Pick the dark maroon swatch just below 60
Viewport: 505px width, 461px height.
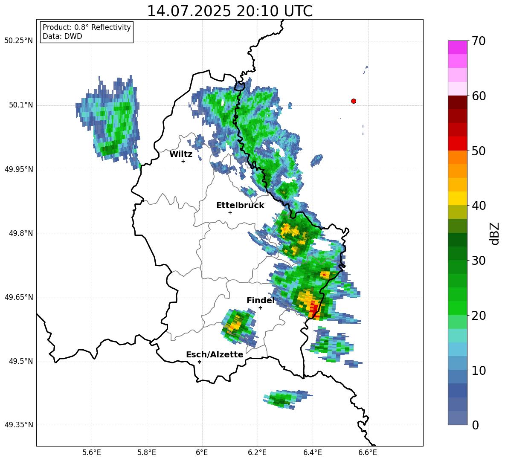tap(457, 102)
